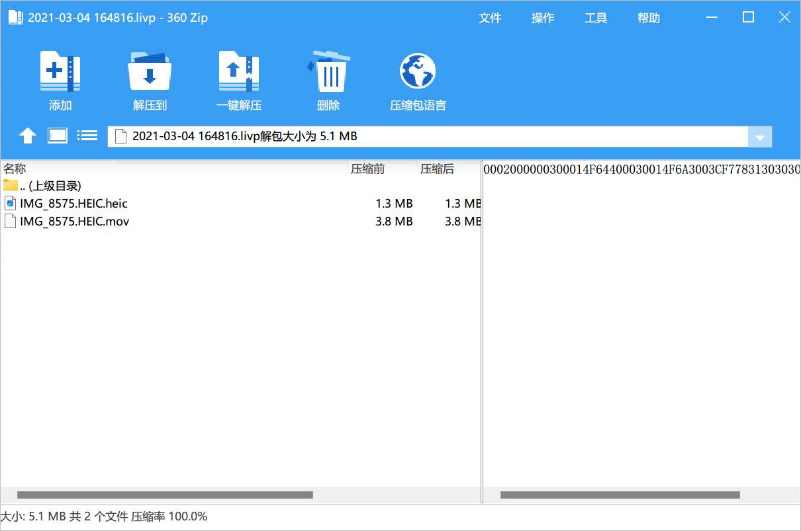Open the 文件 menu

click(x=490, y=18)
